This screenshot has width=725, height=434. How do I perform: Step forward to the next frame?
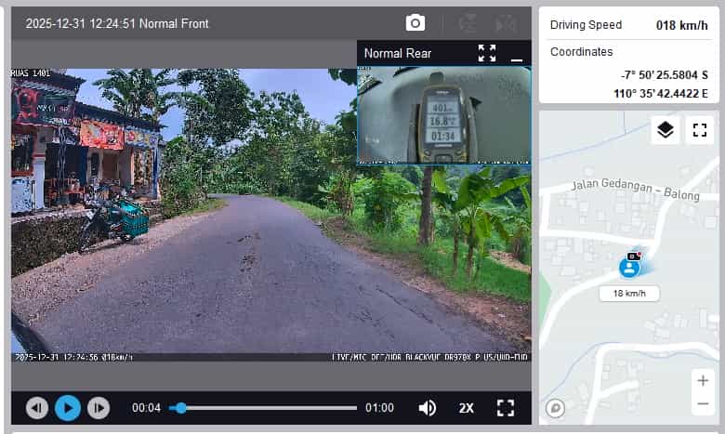point(98,408)
